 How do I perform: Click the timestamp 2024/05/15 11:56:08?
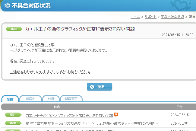pos(178,35)
